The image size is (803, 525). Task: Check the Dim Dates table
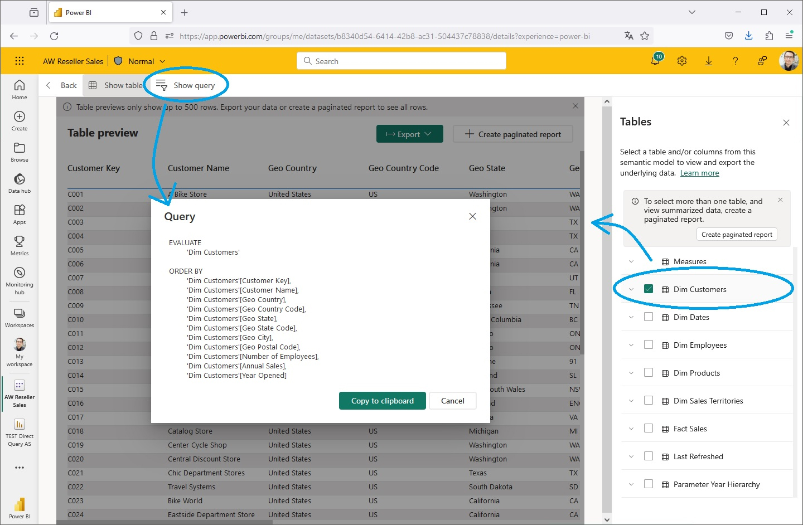[649, 317]
